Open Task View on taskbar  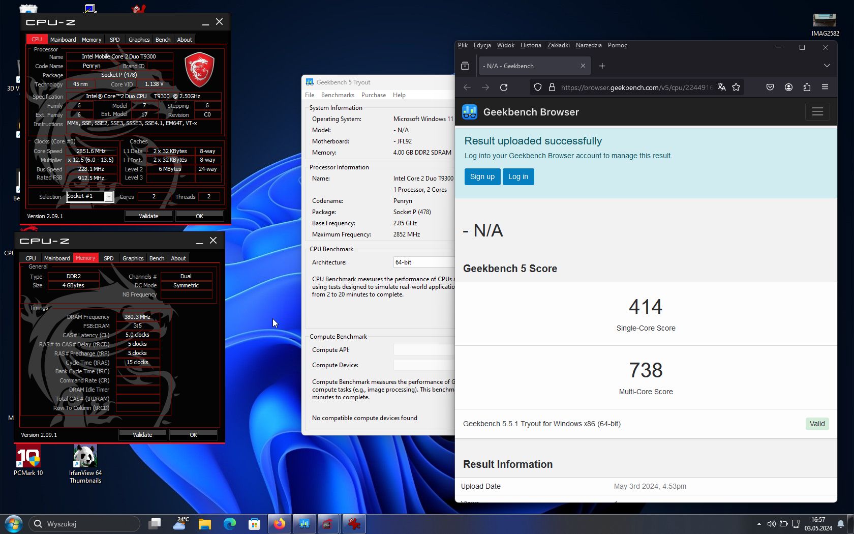click(155, 524)
